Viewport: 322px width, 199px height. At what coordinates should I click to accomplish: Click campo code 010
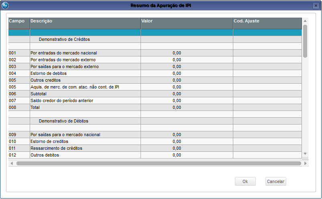click(12, 141)
